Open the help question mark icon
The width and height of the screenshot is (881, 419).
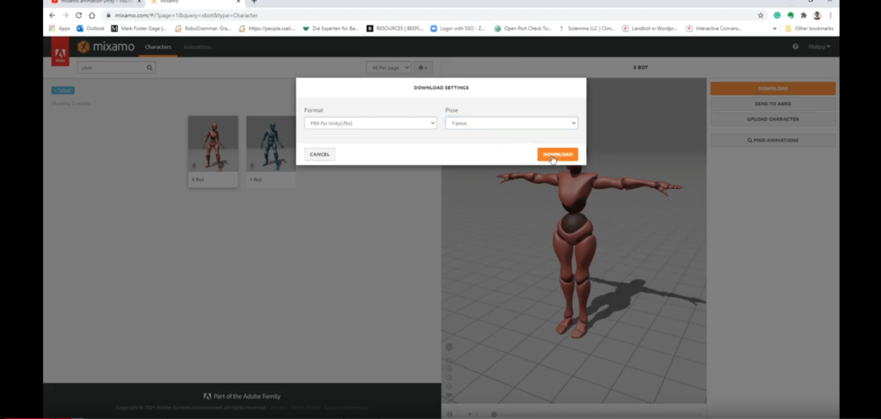click(795, 46)
